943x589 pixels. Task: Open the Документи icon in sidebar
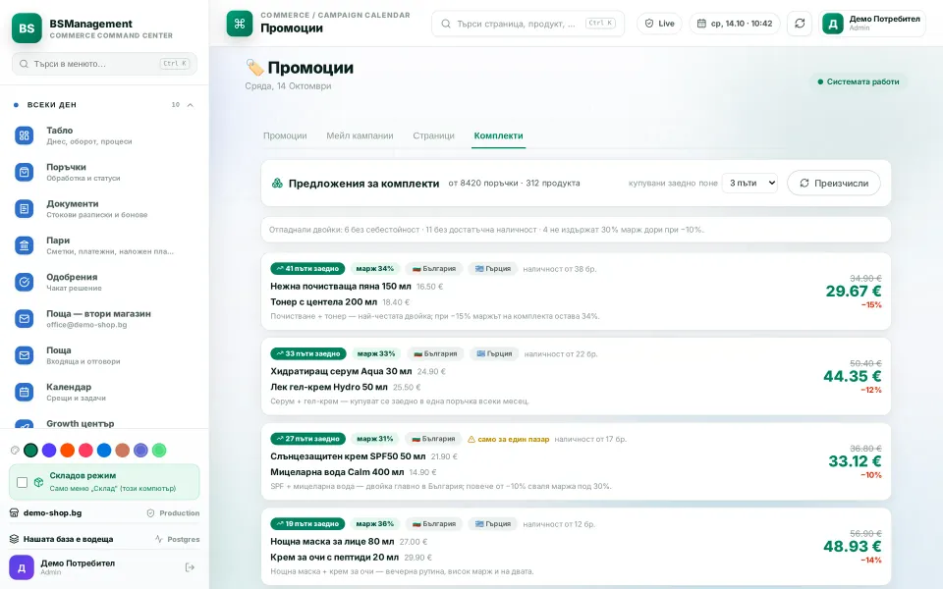[24, 208]
